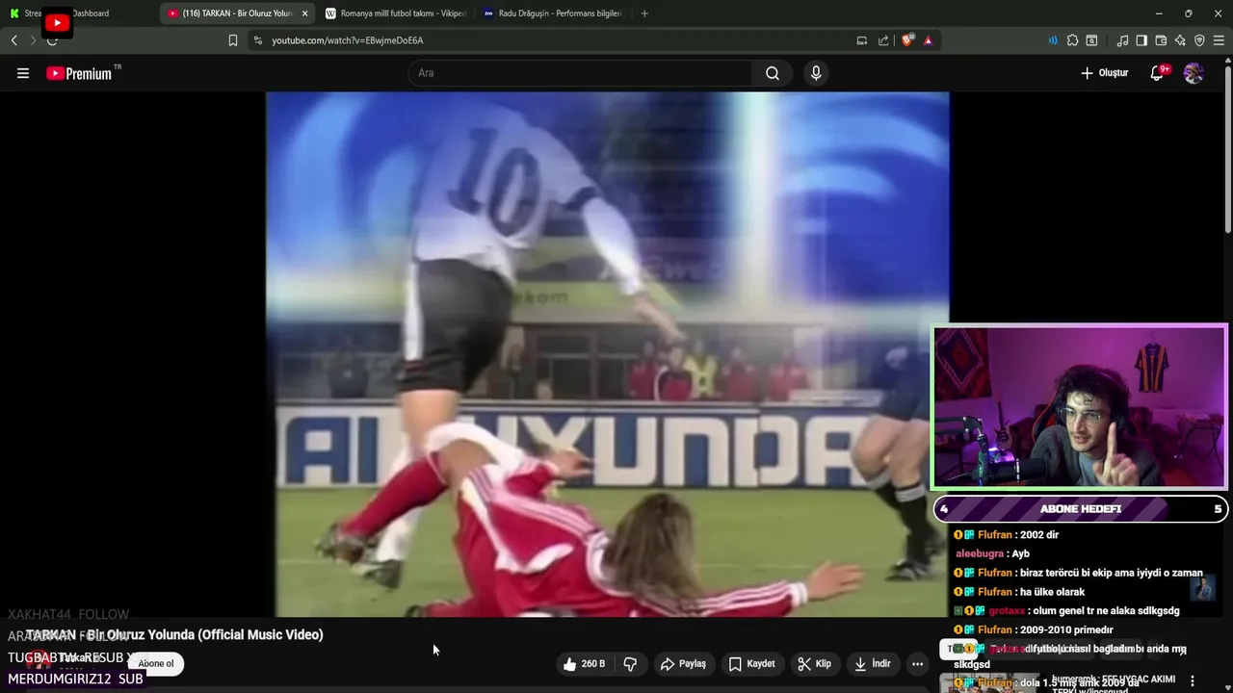Start voice search with the microphone
This screenshot has height=693, width=1233.
(x=816, y=73)
